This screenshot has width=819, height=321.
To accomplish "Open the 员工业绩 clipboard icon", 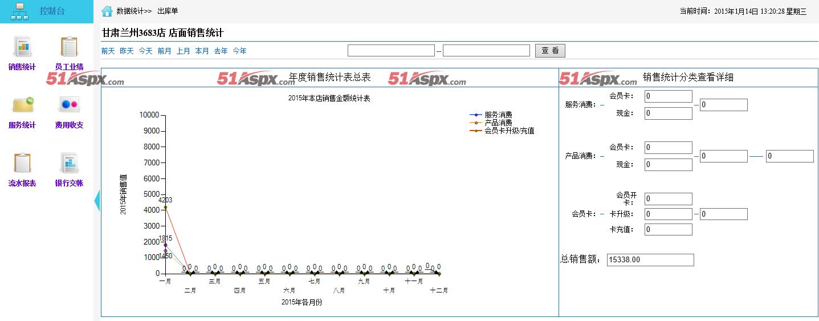I will coord(69,47).
